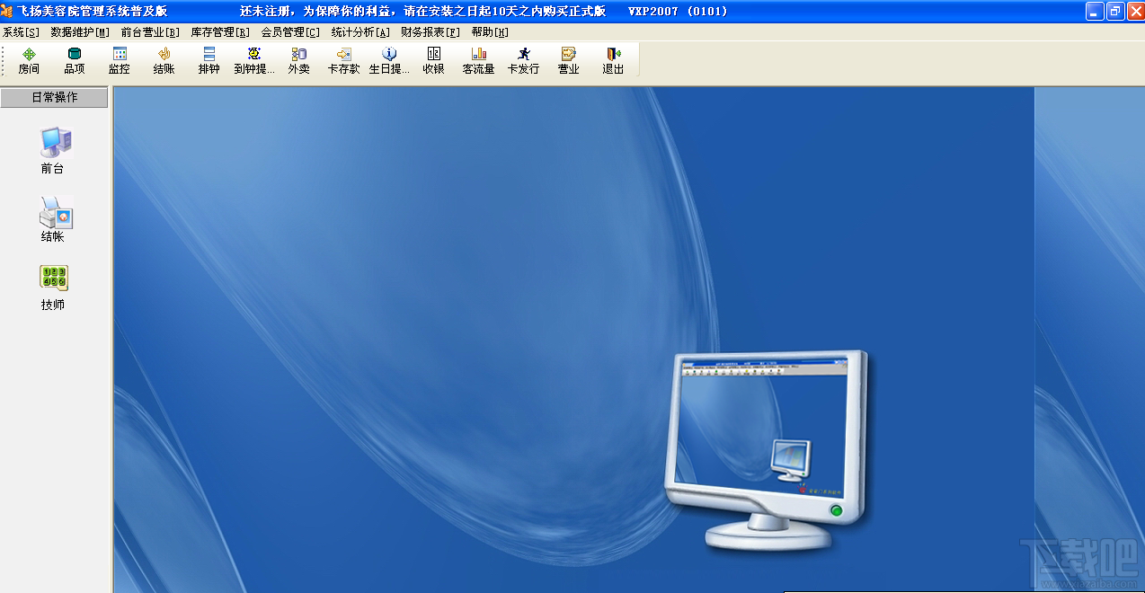This screenshot has width=1145, height=593.
Task: Open the 客流量 customer flow chart icon
Action: [x=478, y=60]
